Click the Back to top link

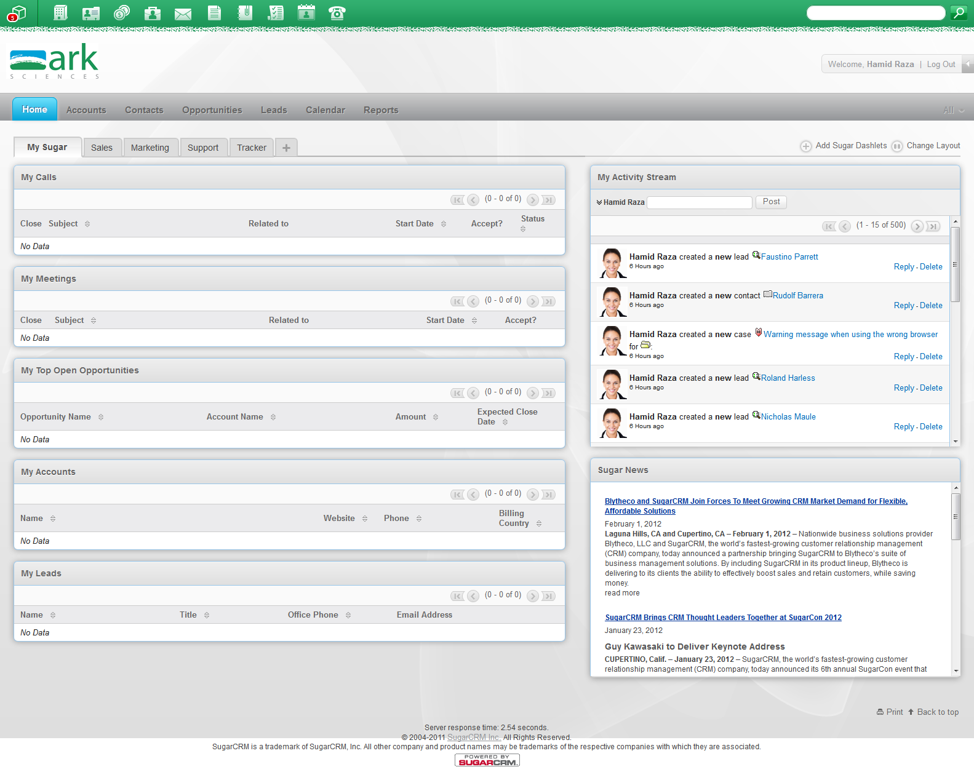[x=933, y=712]
